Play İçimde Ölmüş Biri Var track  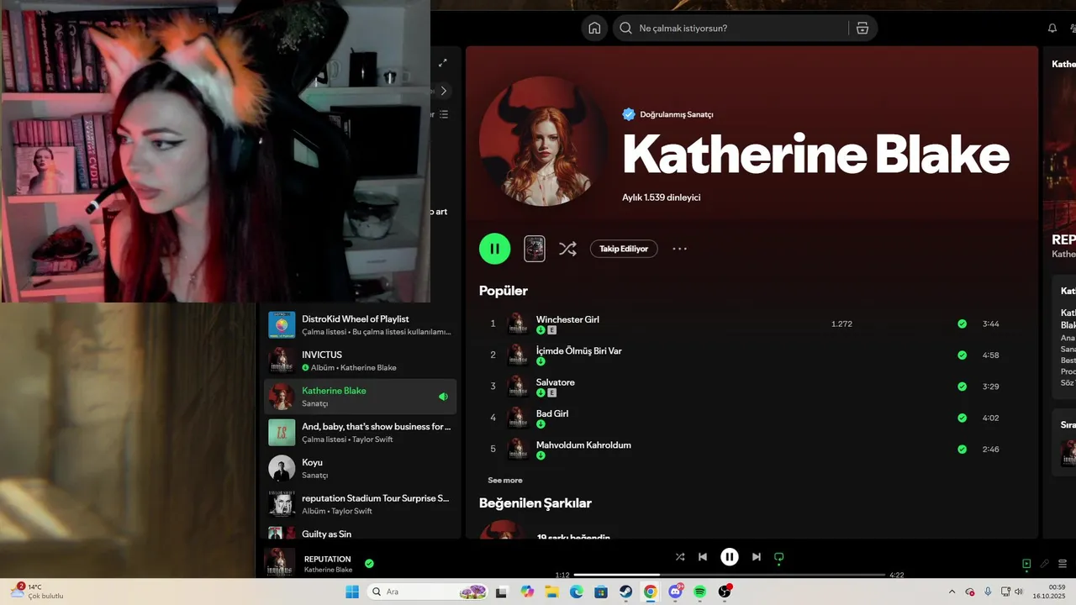pyautogui.click(x=579, y=350)
